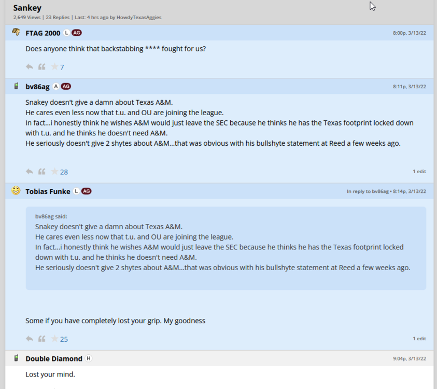The image size is (437, 389).
Task: Open Double Diamond's user profile
Action: [54, 358]
